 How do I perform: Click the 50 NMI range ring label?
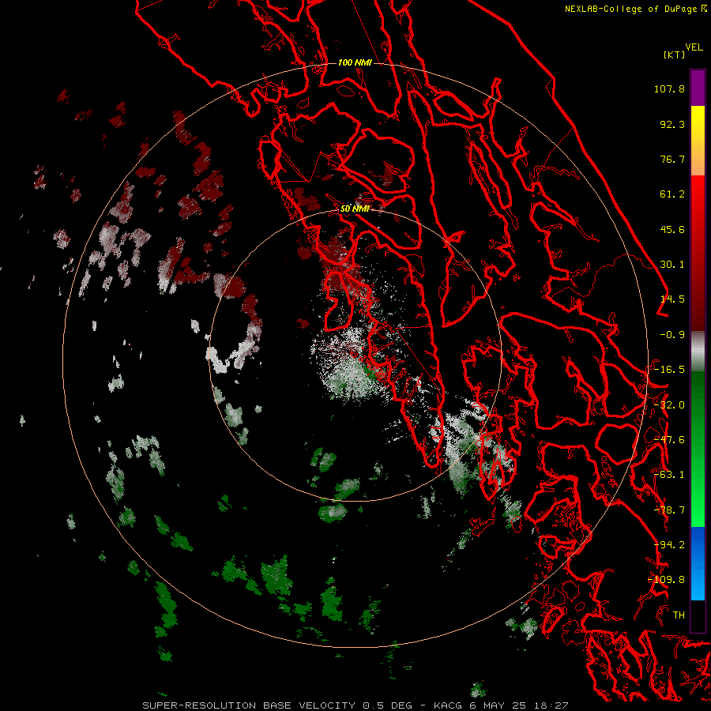point(355,209)
